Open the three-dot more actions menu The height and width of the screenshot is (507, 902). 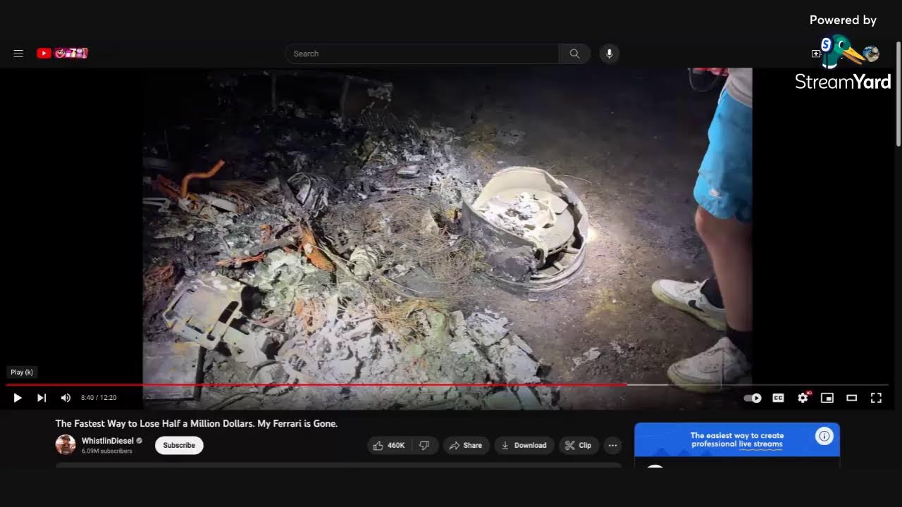tap(613, 445)
